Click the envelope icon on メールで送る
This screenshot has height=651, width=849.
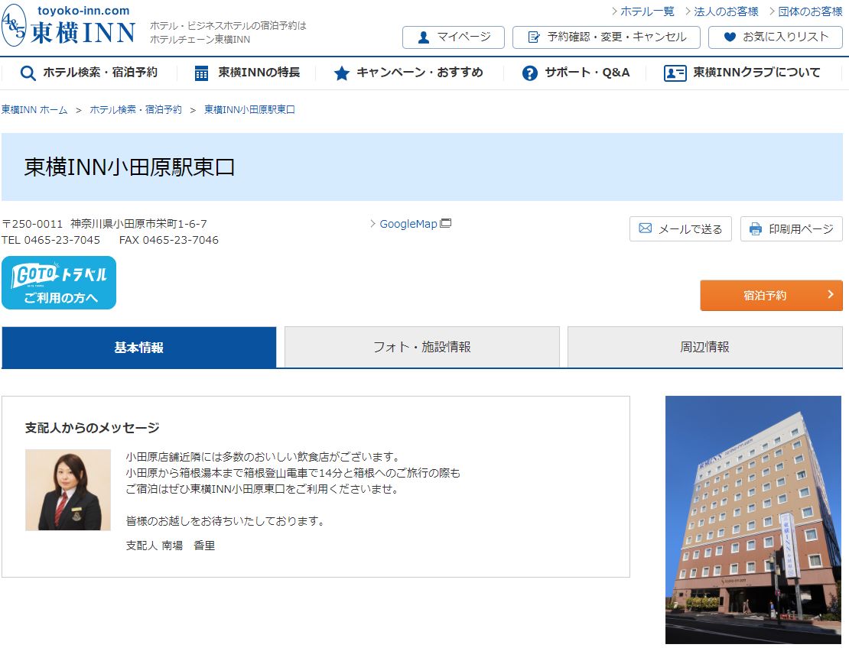[646, 228]
